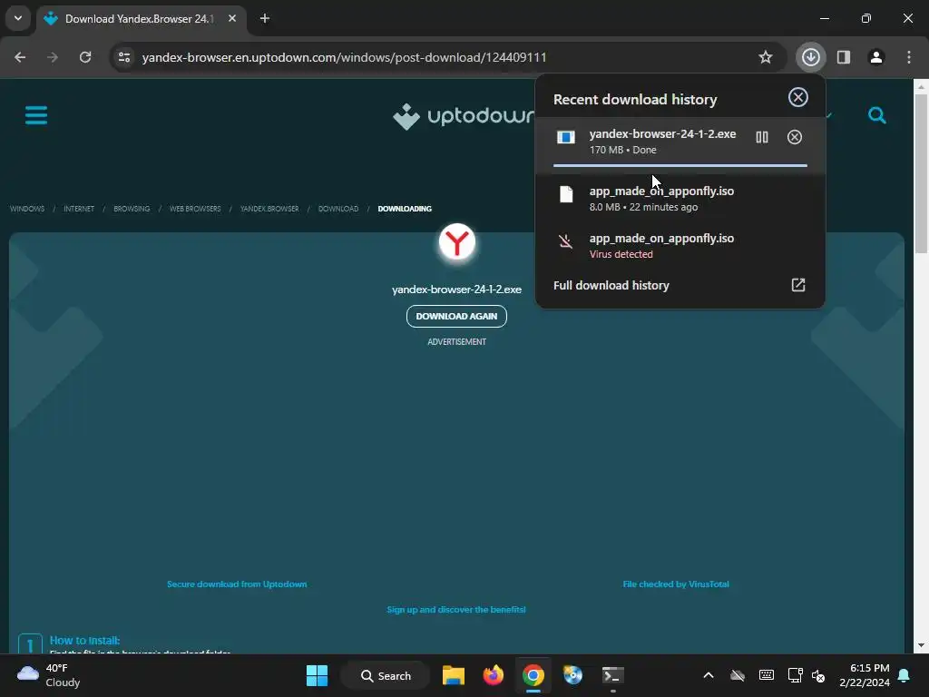
Task: Click File checked by VirusTotal link
Action: [x=675, y=584]
